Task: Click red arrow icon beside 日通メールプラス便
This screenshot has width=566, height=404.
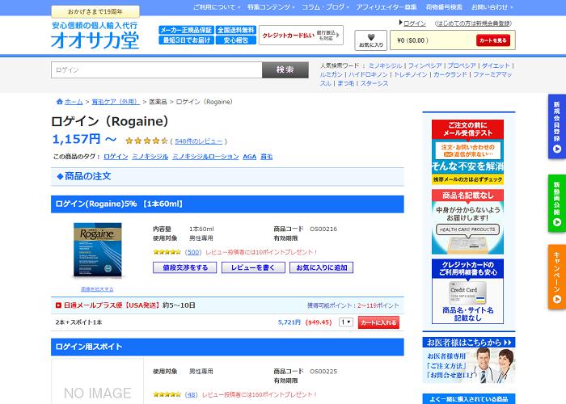Action: [58, 305]
